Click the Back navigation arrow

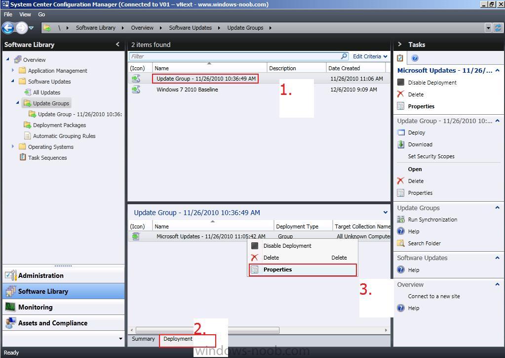(8, 28)
